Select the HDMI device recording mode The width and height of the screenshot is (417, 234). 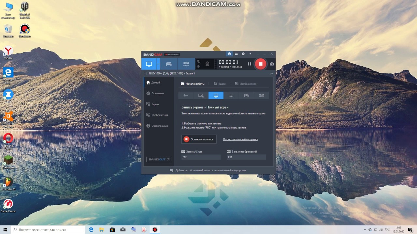(186, 64)
